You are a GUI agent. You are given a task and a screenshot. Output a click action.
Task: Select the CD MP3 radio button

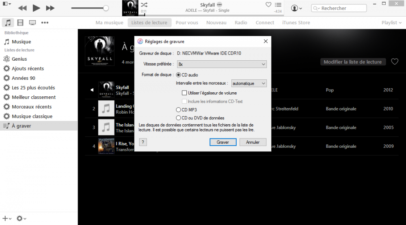click(x=178, y=110)
